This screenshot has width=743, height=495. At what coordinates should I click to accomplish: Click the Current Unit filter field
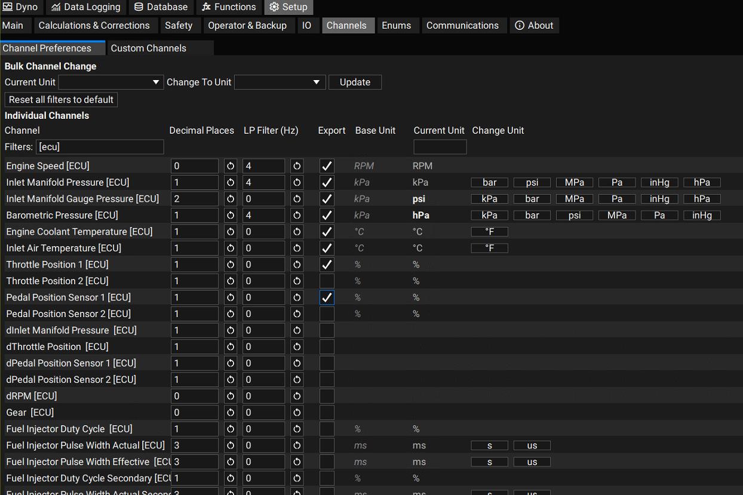(x=440, y=147)
